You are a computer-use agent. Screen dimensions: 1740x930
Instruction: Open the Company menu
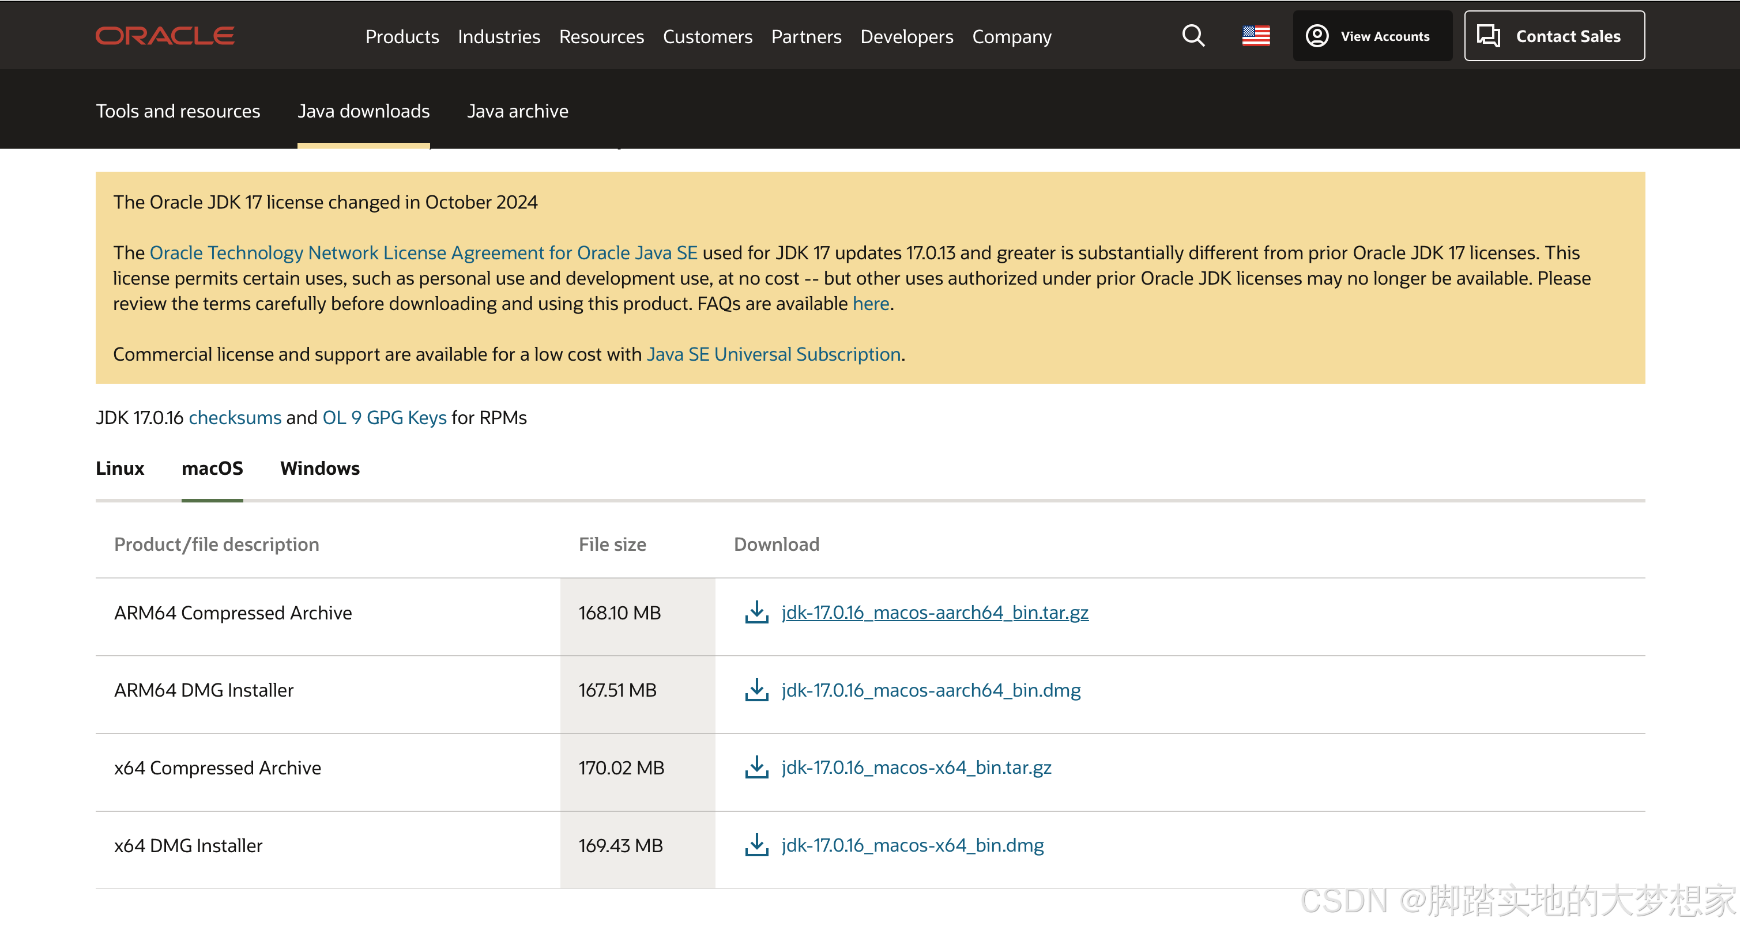point(1011,36)
